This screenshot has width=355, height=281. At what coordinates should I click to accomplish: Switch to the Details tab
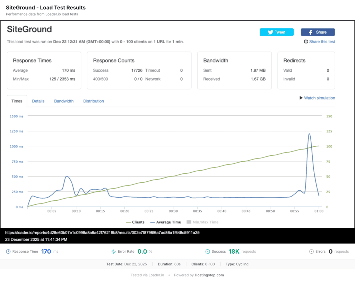38,101
